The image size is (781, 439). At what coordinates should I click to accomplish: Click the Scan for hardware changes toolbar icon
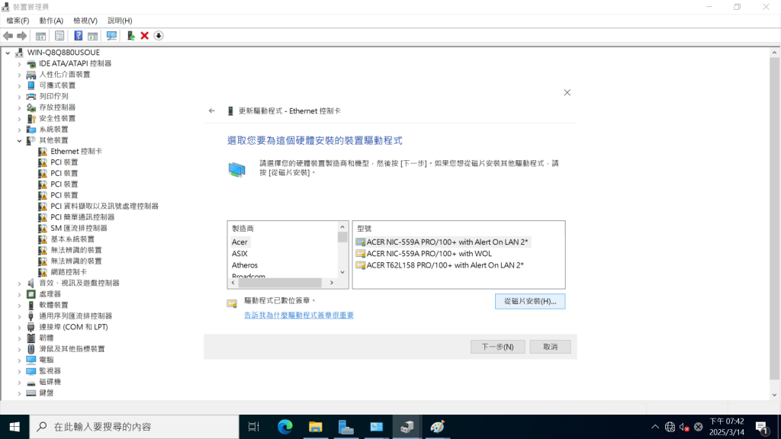pyautogui.click(x=111, y=36)
